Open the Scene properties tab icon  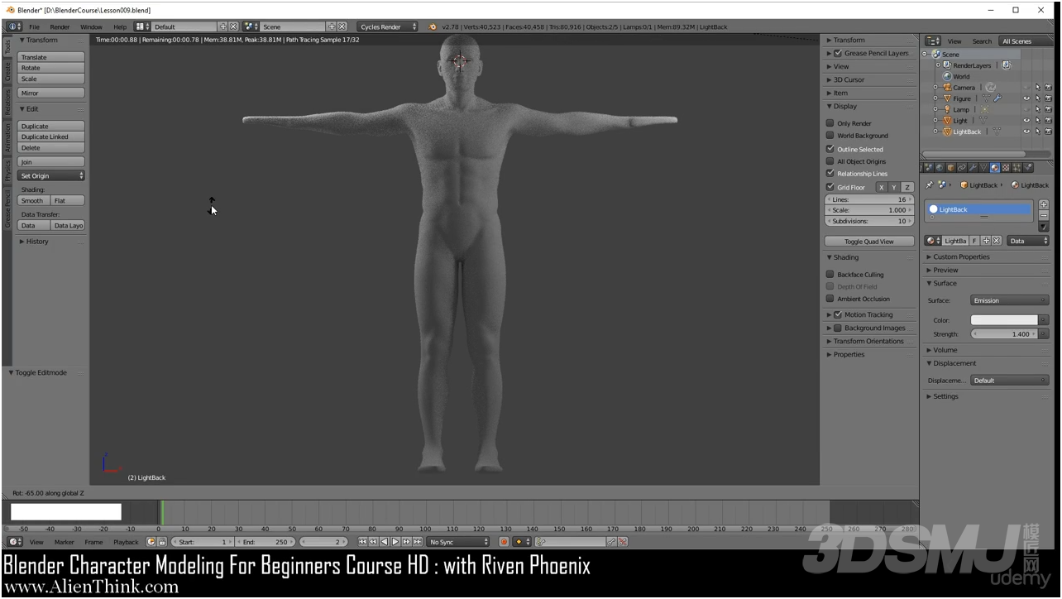click(929, 167)
